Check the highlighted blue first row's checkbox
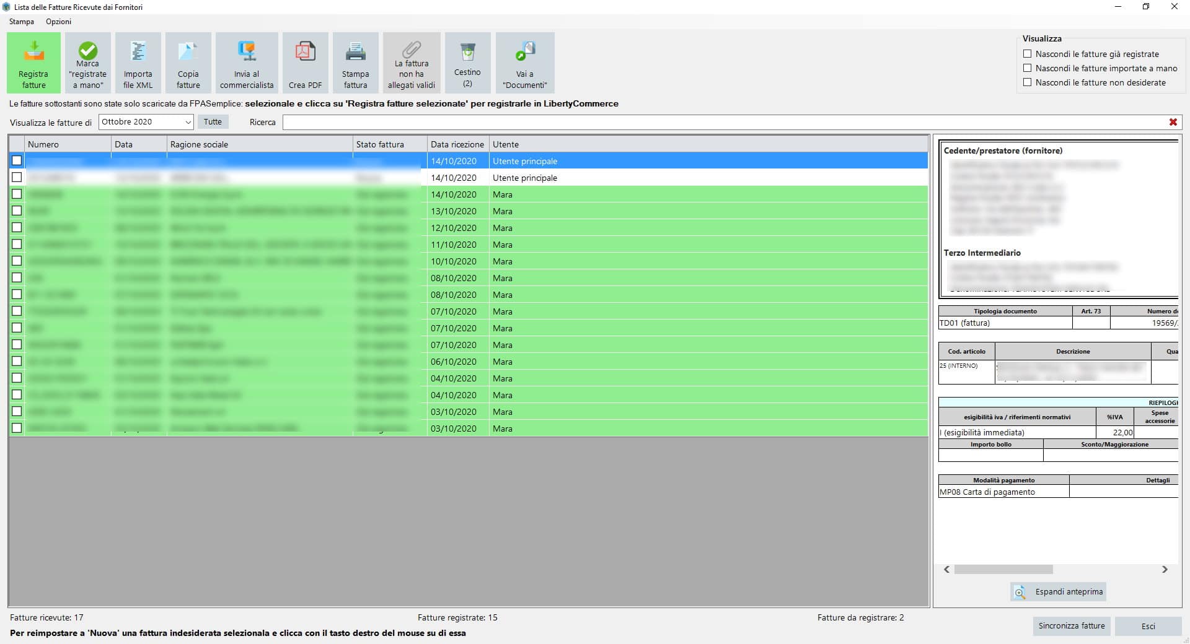1190x644 pixels. click(17, 160)
